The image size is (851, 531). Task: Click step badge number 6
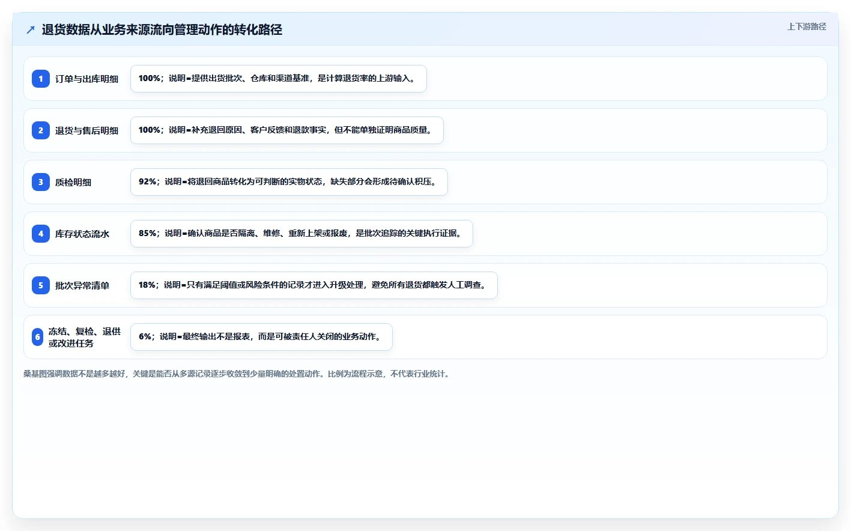37,337
